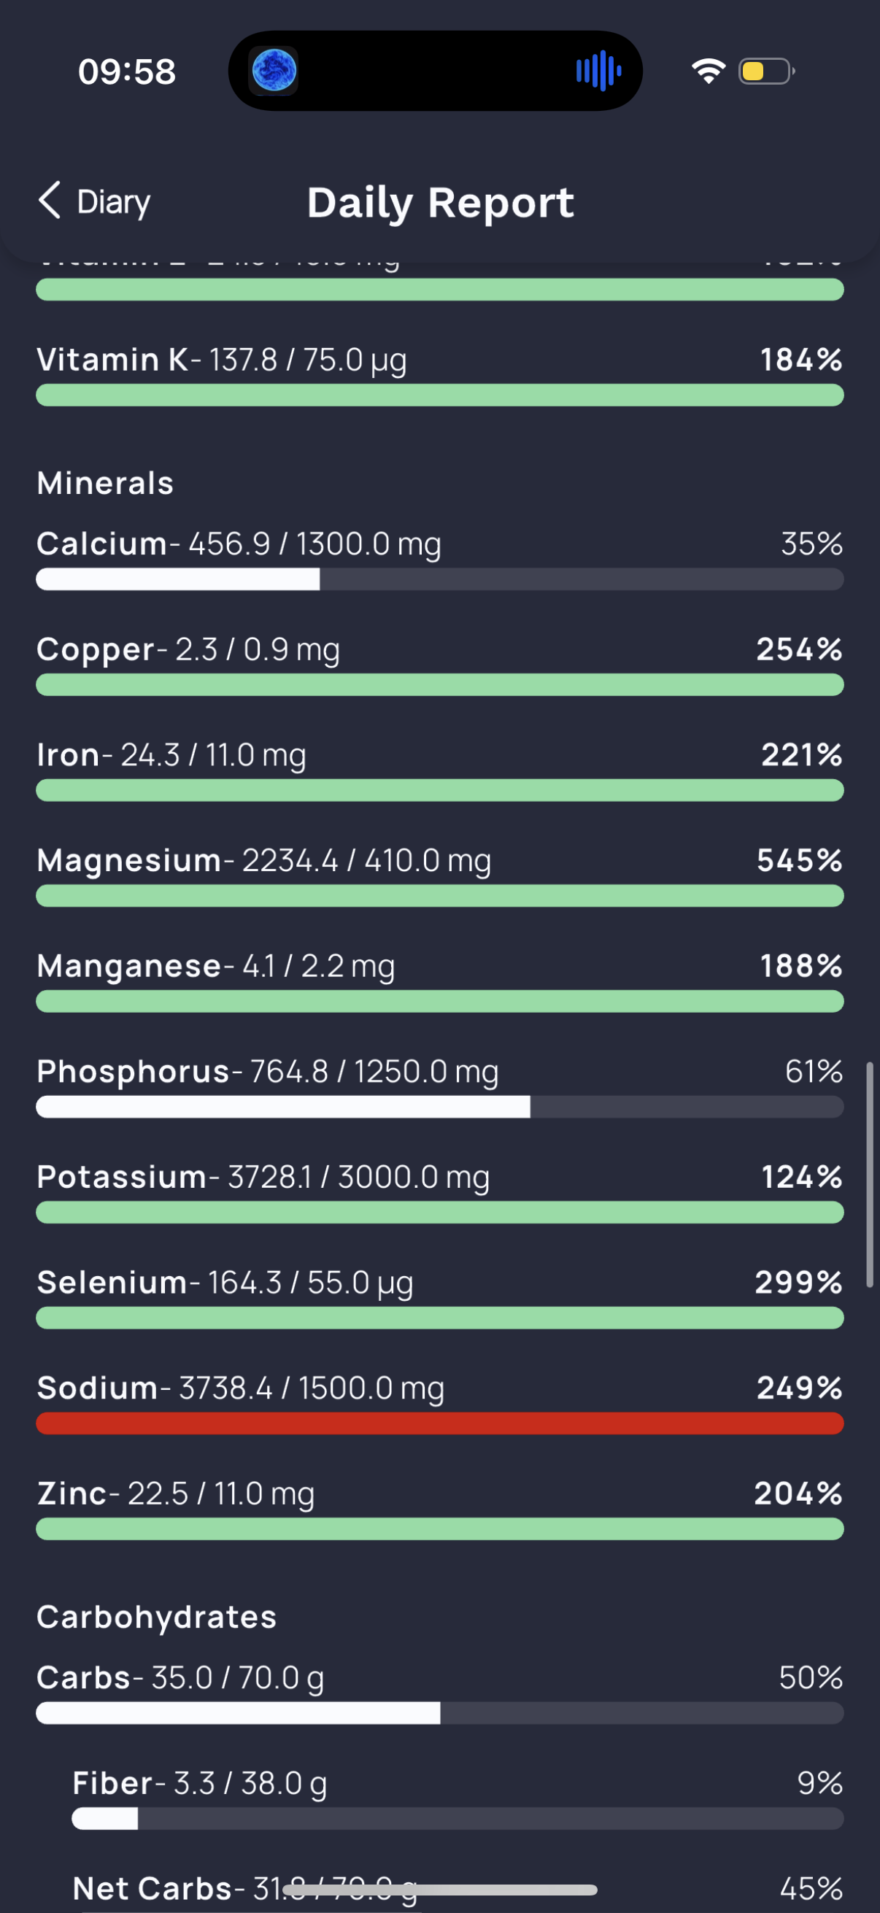Tap the Carbs 35.0 / 70.0 g row
The height and width of the screenshot is (1913, 880).
439,1693
